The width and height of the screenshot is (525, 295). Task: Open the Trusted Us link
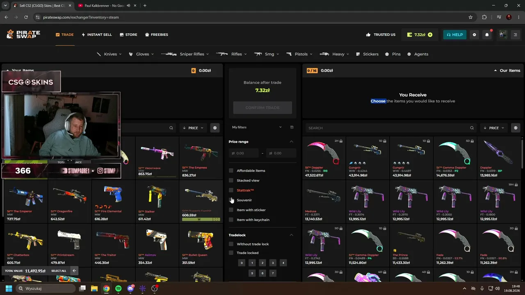[381, 35]
